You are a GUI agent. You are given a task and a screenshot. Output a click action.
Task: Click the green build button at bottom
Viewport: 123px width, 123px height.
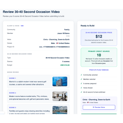pyautogui.click(x=99, y=114)
